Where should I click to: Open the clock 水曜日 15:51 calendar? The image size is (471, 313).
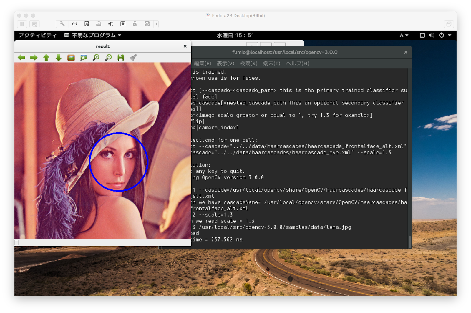(x=235, y=35)
